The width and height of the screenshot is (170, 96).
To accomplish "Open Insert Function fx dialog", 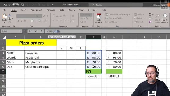I will point(41,31).
